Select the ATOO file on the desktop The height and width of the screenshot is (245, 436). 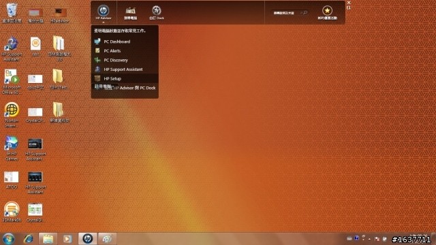(x=12, y=180)
